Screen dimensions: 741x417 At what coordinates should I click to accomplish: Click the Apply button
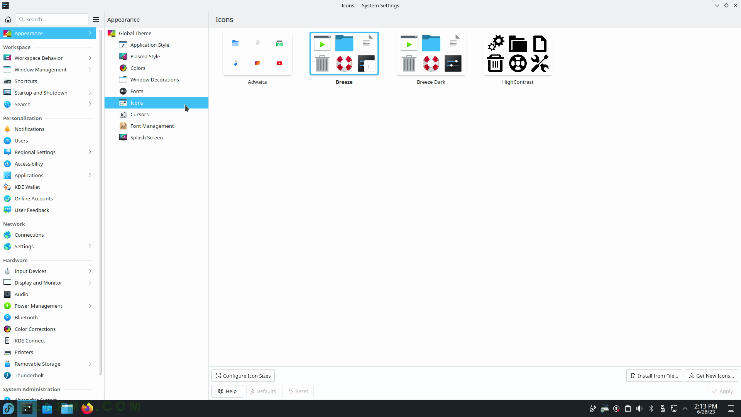[x=722, y=391]
